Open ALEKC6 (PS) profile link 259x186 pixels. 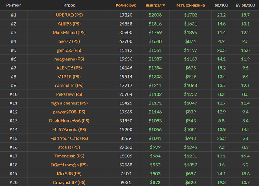click(69, 68)
